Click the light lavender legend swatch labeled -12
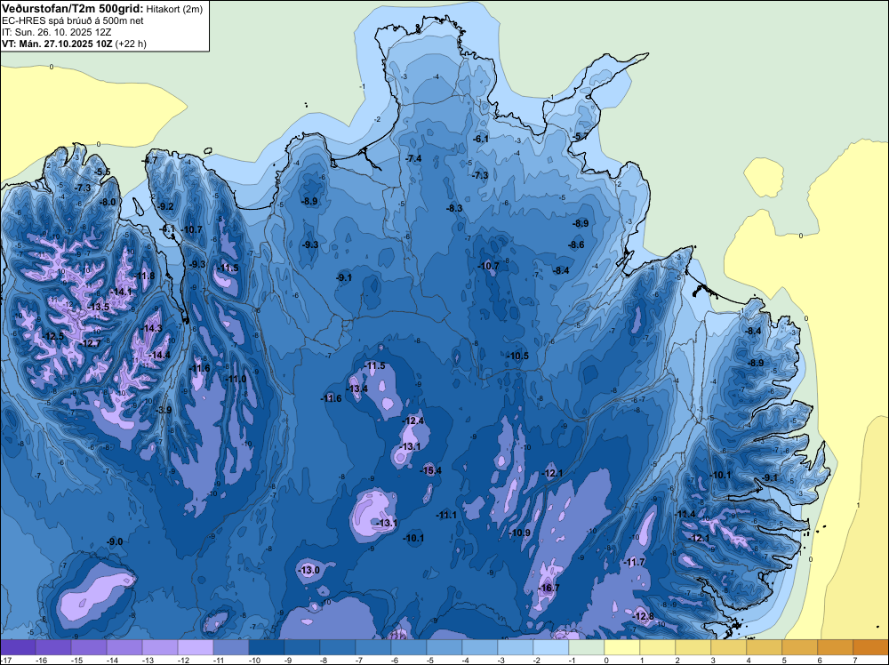The height and width of the screenshot is (665, 889). pyautogui.click(x=196, y=647)
